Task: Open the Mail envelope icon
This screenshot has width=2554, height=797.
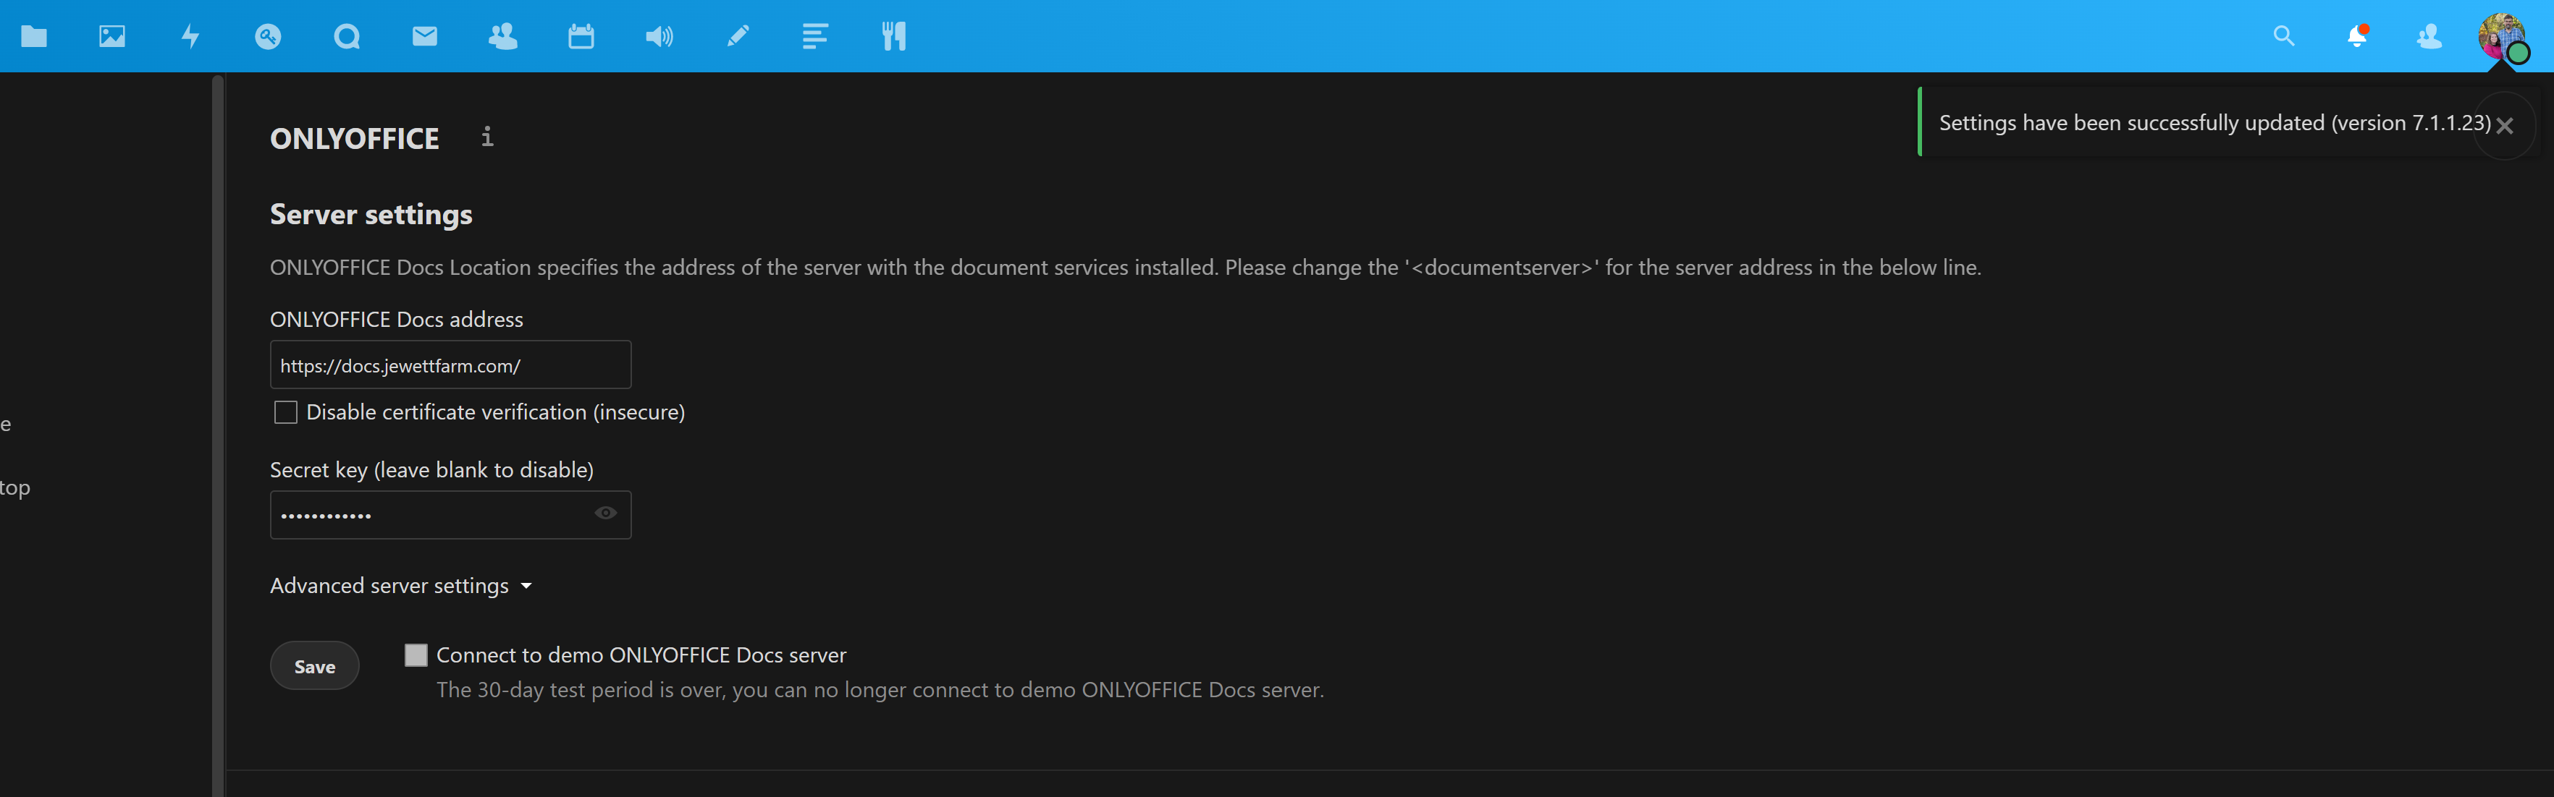Action: click(424, 37)
